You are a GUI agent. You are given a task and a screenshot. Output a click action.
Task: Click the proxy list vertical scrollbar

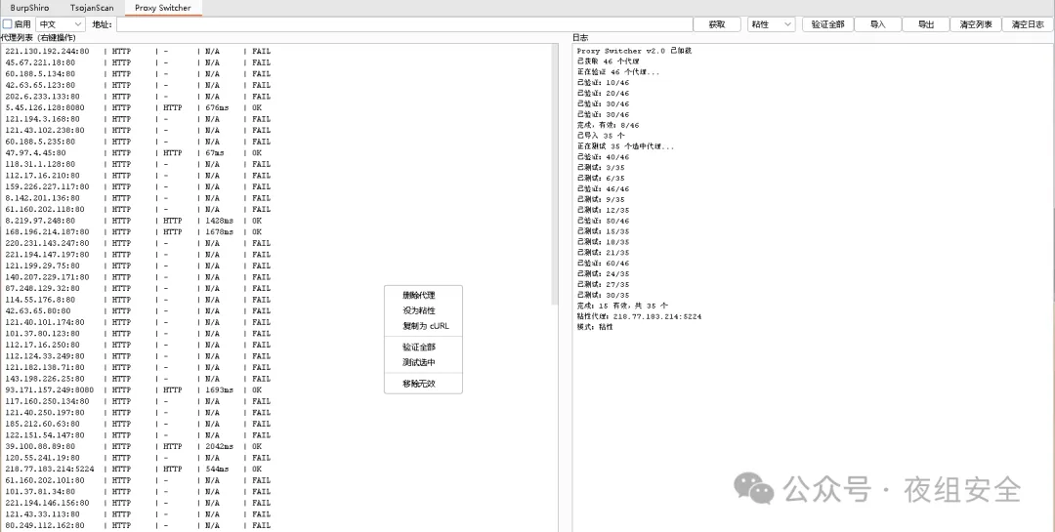[555, 175]
